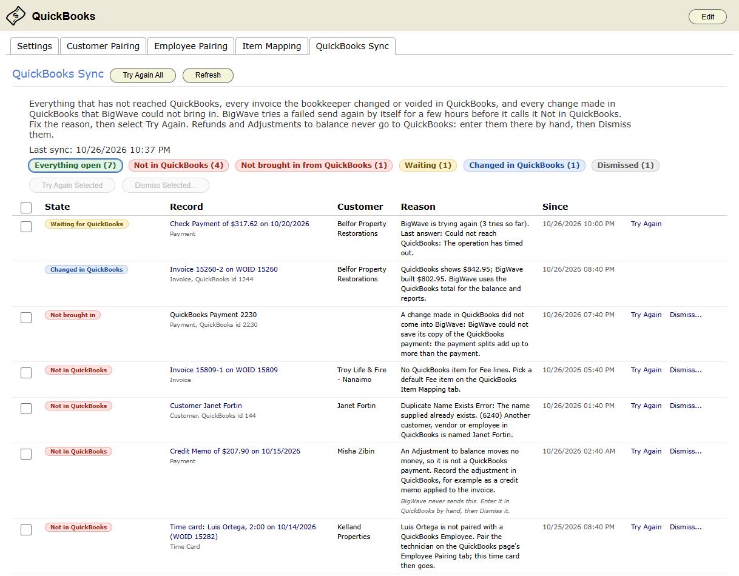Refresh the QuickBooks Sync list
Image resolution: width=739 pixels, height=576 pixels.
(208, 75)
